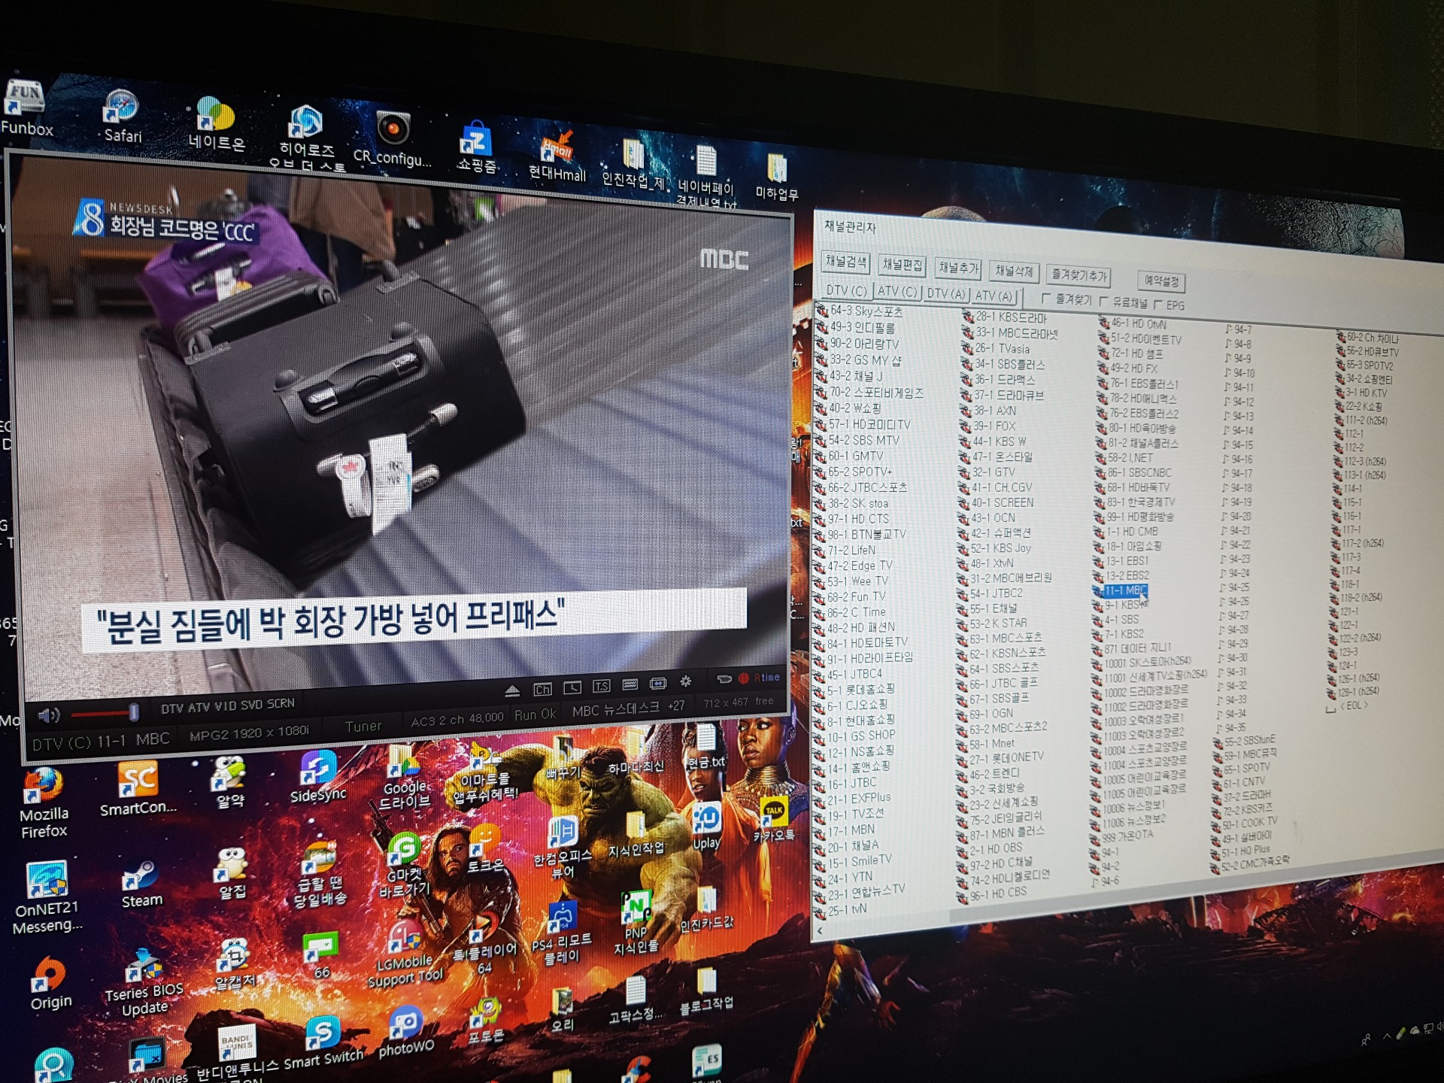Image resolution: width=1444 pixels, height=1083 pixels.
Task: Switch to the DTV (A) tab
Action: [946, 293]
